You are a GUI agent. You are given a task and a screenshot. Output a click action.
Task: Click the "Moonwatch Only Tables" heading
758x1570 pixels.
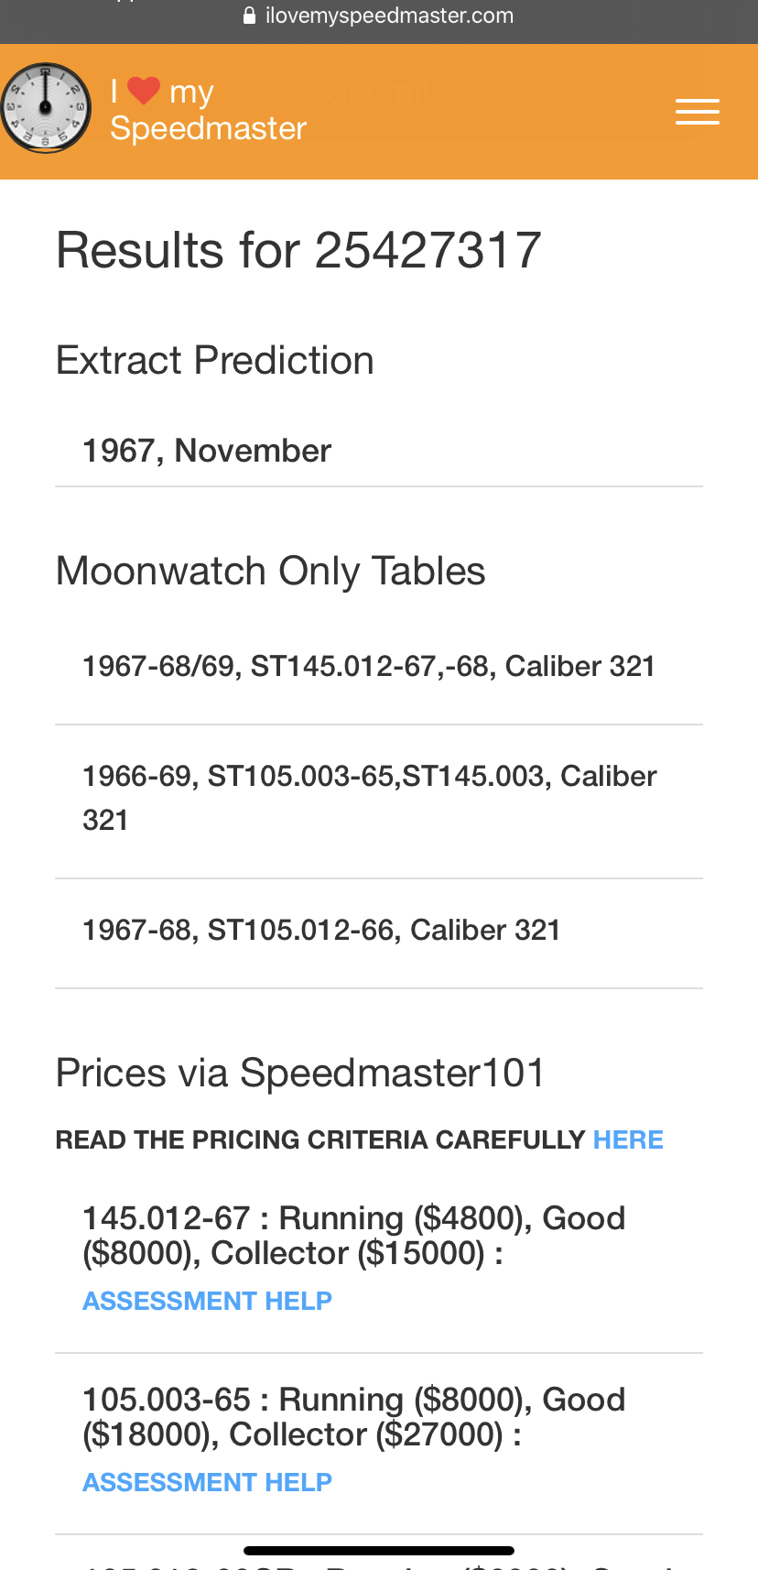270,571
